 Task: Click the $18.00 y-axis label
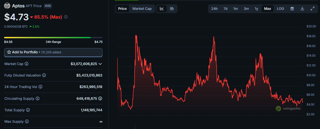311,36
